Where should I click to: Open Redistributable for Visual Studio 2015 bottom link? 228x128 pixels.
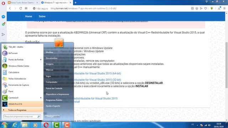coord(96,98)
